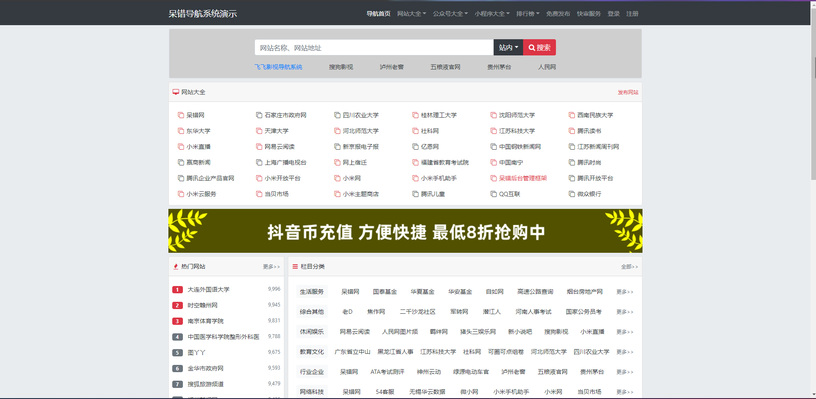The width and height of the screenshot is (816, 399).
Task: Expand the 排行榜 dropdown
Action: [528, 14]
